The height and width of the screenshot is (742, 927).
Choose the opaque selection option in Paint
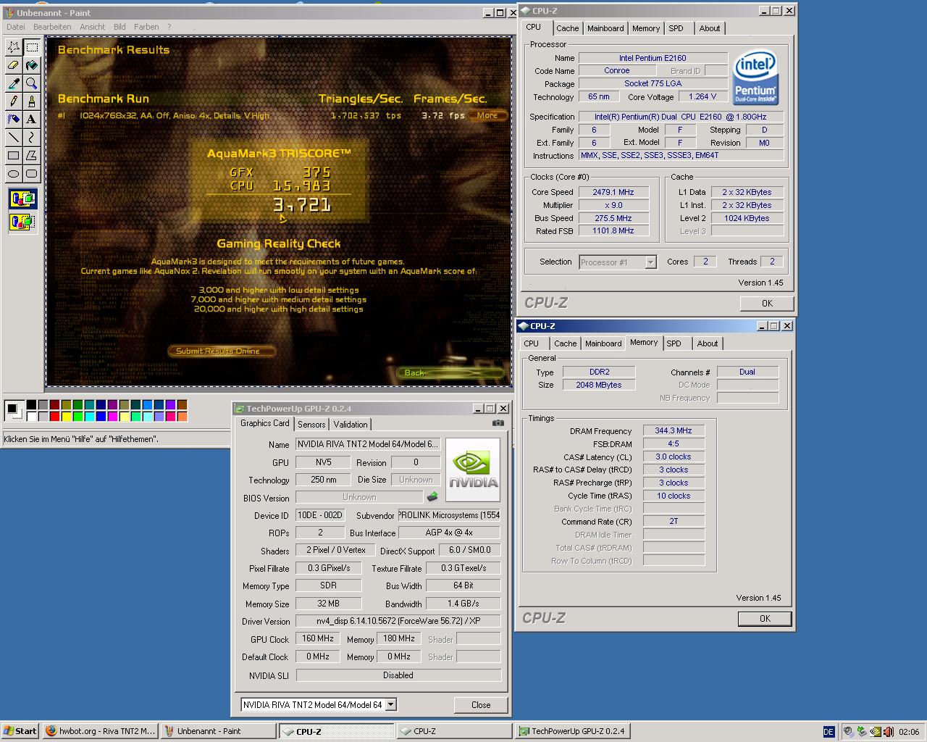point(22,199)
